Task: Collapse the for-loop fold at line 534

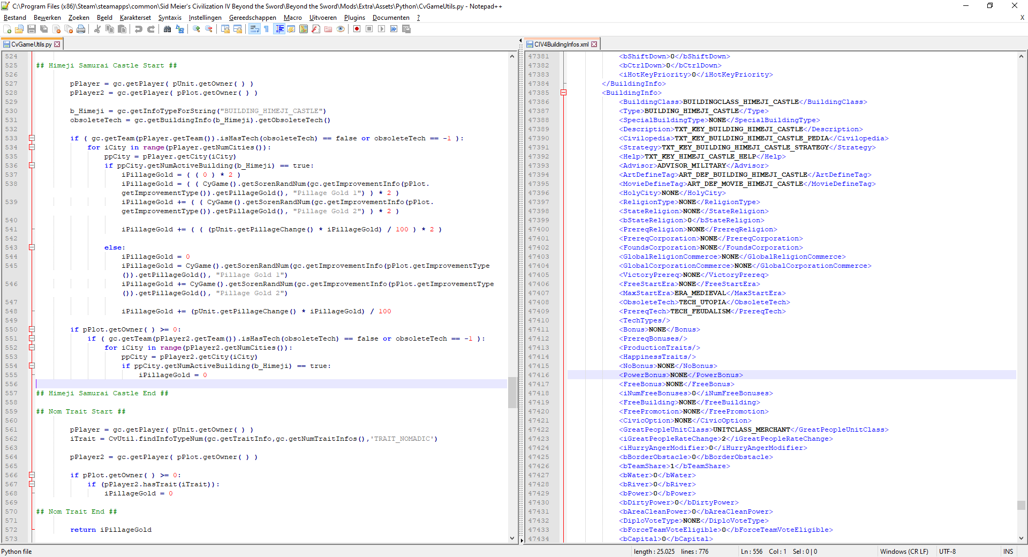Action: coord(32,147)
